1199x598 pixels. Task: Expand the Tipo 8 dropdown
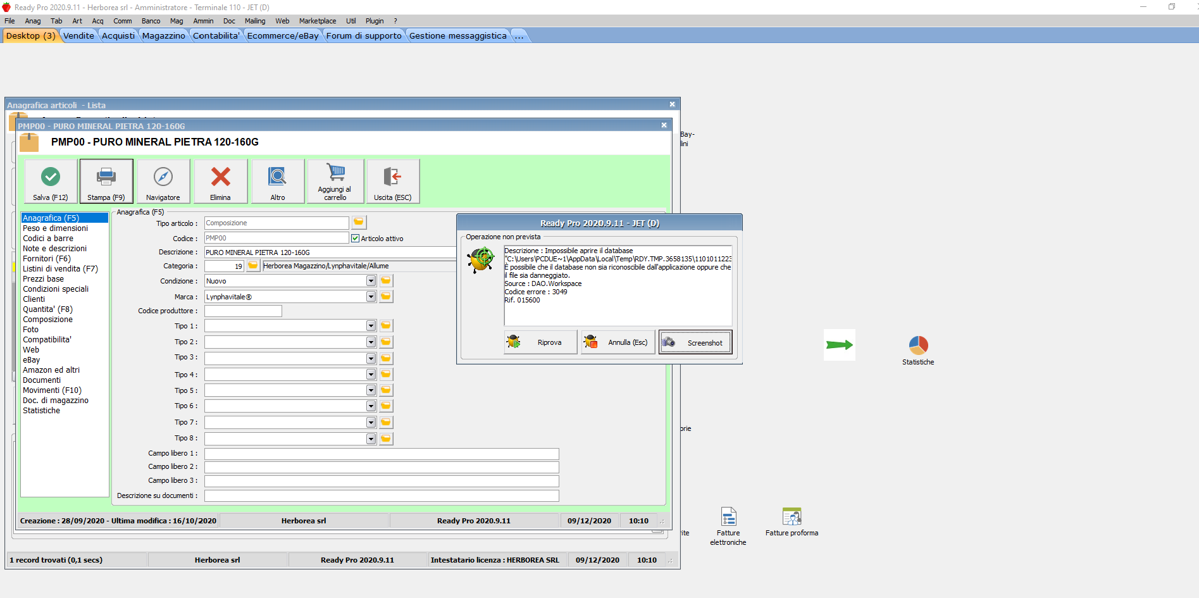pyautogui.click(x=371, y=439)
